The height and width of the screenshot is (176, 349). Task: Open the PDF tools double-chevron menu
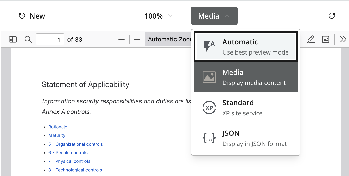(x=343, y=39)
